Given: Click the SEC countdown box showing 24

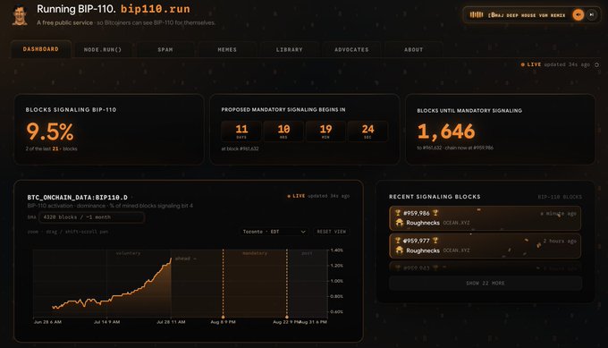Looking at the screenshot, I should coord(367,132).
